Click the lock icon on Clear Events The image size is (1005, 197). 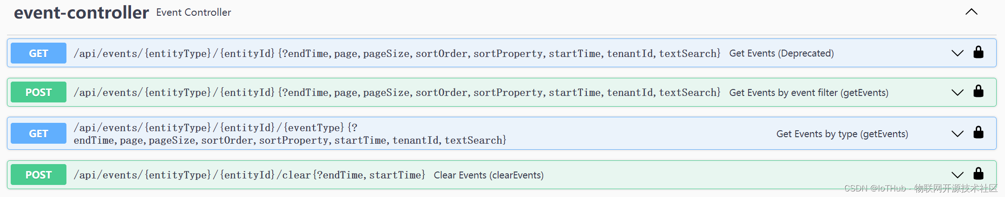[979, 173]
